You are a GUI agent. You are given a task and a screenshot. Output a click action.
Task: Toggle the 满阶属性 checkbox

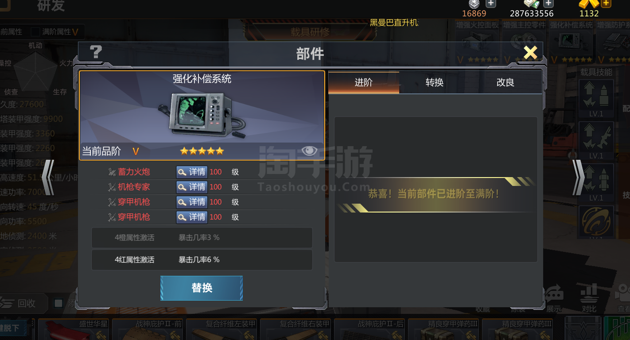point(35,32)
